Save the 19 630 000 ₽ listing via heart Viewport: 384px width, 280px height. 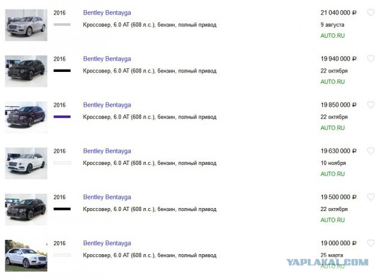point(371,150)
